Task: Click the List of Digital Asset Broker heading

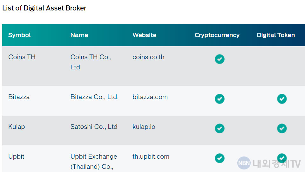Action: 44,8
